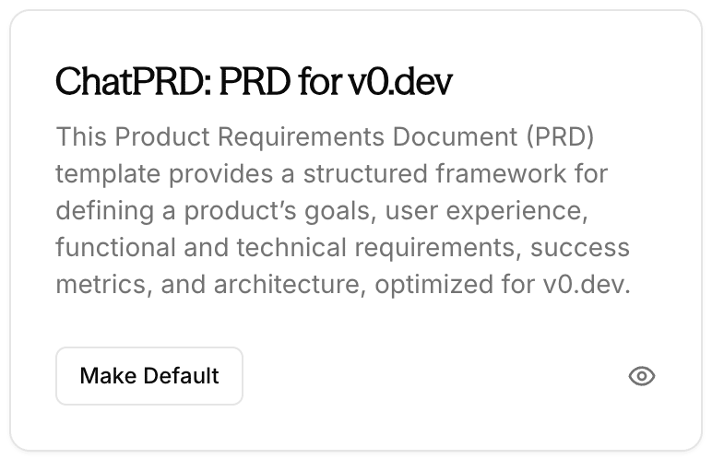712x459 pixels.
Task: Click "defining a product's goals" text line
Action: (x=216, y=211)
